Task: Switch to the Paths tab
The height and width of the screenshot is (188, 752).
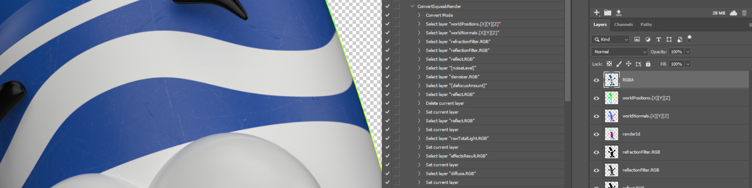Action: pyautogui.click(x=646, y=24)
